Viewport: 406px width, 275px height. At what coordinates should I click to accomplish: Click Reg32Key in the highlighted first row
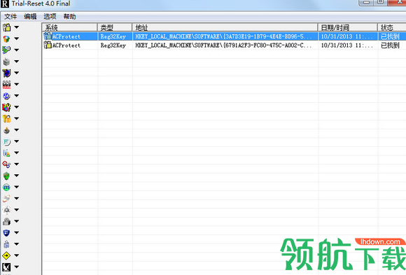(x=113, y=36)
